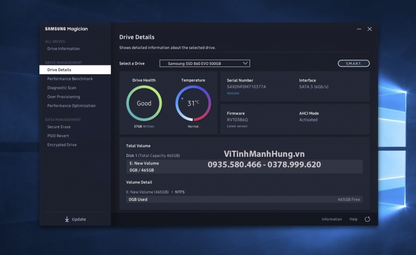Open Encrypted Drive page
Viewport: 416px width, 255px height.
click(62, 145)
